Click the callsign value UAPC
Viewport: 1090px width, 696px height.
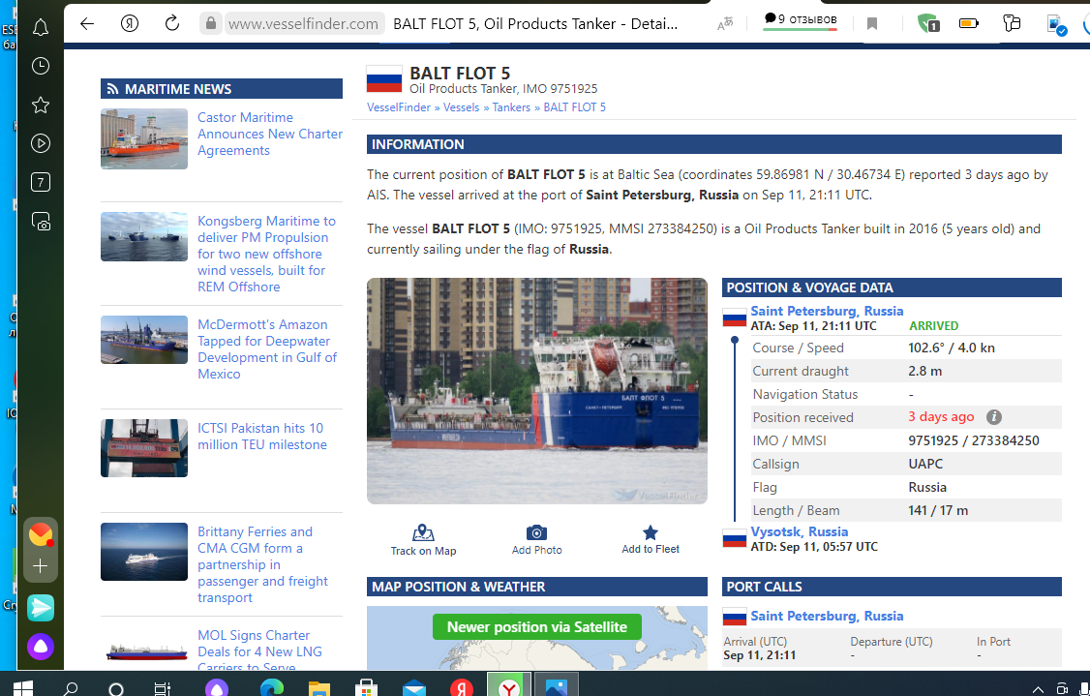click(x=925, y=464)
